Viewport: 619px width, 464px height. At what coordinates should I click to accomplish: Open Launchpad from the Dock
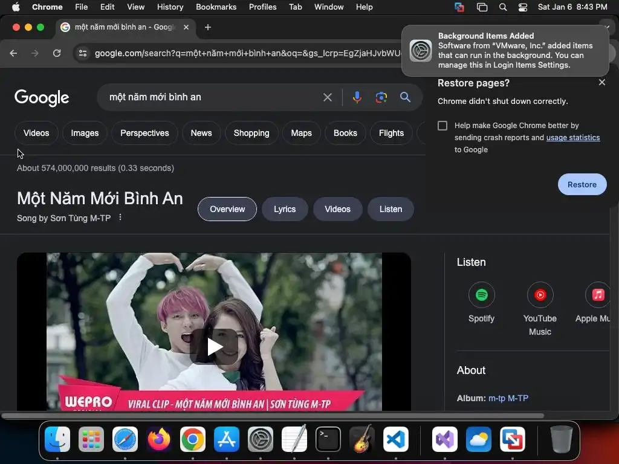[91, 439]
